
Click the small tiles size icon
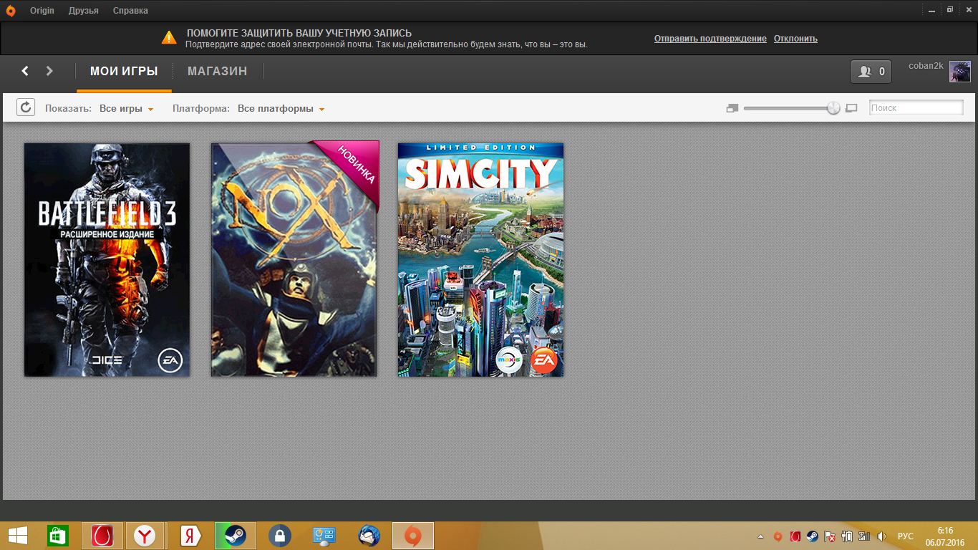pyautogui.click(x=732, y=108)
